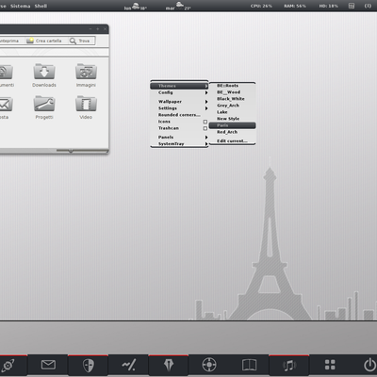Open the mail envelope dock icon
377x377 pixels.
coord(48,365)
